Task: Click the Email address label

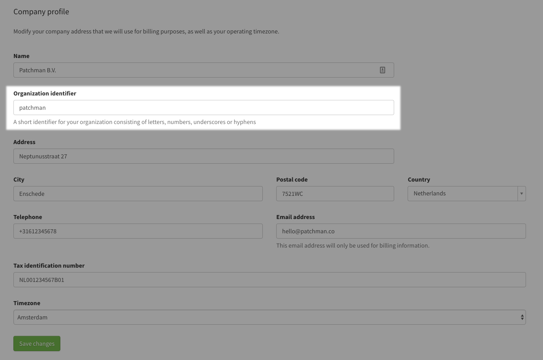Action: pos(295,217)
